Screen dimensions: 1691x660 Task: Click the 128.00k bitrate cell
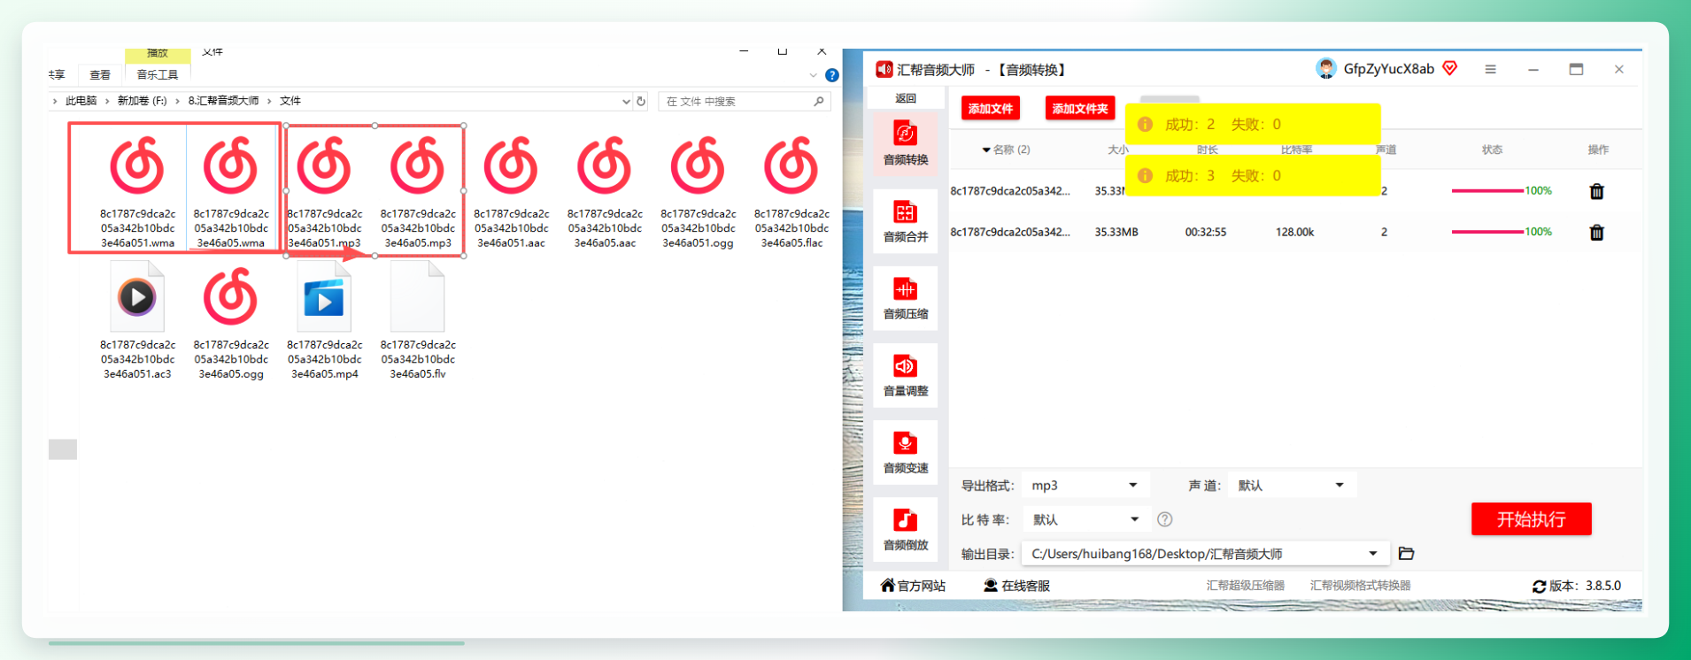tap(1294, 232)
